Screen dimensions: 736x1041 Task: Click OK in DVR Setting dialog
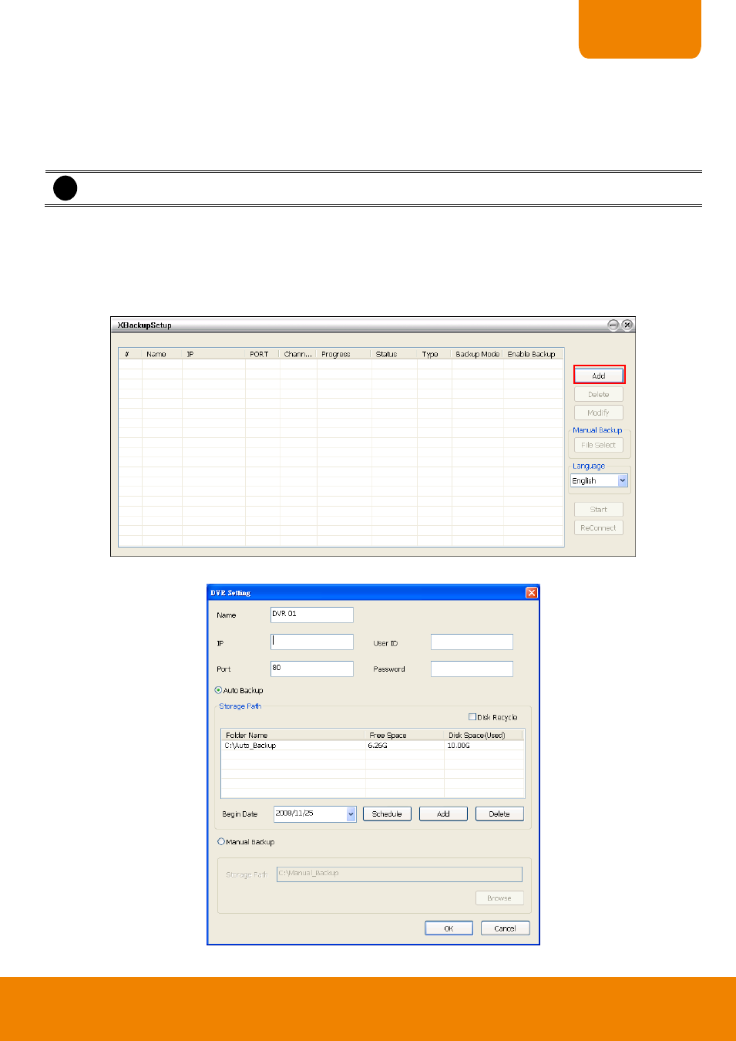coord(449,928)
